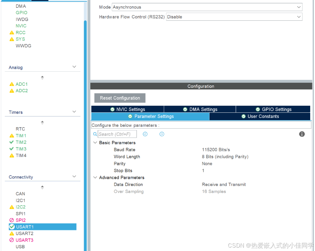Click ADC2 warning icon

pyautogui.click(x=12, y=91)
